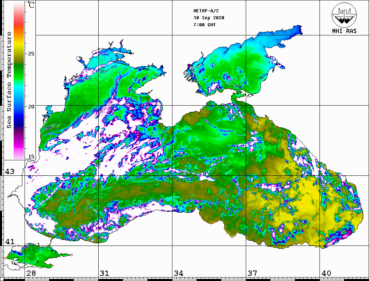Click the "18 Sep 2020" date text
Viewport: 369px width, 281px height.
tap(209, 18)
